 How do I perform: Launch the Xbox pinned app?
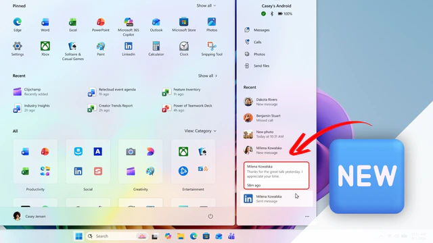click(x=45, y=49)
